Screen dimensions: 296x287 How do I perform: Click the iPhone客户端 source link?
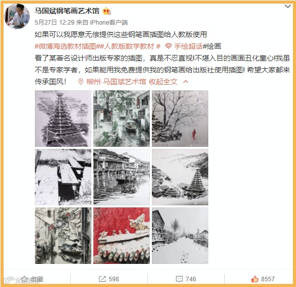point(109,23)
